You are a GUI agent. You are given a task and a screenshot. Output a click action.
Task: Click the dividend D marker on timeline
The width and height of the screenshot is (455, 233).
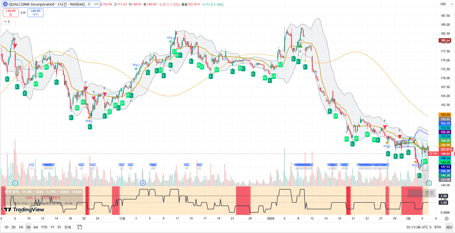tap(143, 183)
